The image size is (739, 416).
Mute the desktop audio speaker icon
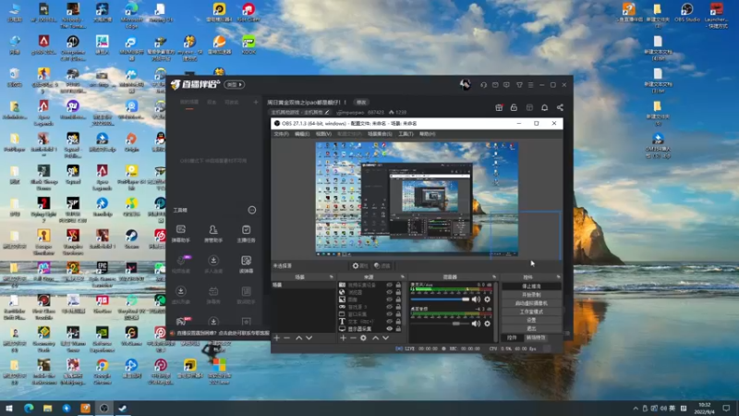coord(476,323)
